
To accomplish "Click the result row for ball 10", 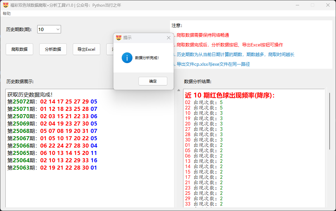I will tap(204, 113).
